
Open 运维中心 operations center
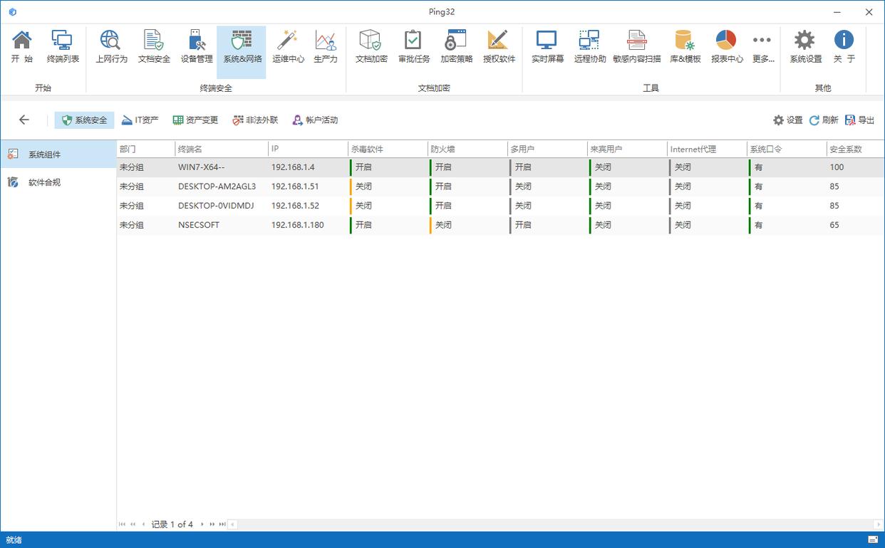click(288, 47)
